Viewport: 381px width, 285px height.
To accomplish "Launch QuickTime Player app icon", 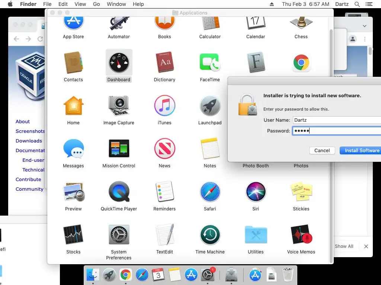I will pyautogui.click(x=119, y=191).
